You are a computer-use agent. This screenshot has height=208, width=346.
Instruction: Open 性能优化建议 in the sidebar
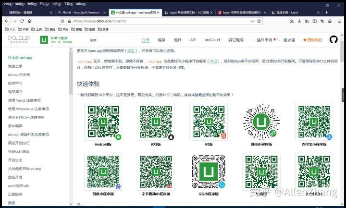pyautogui.click(x=19, y=151)
